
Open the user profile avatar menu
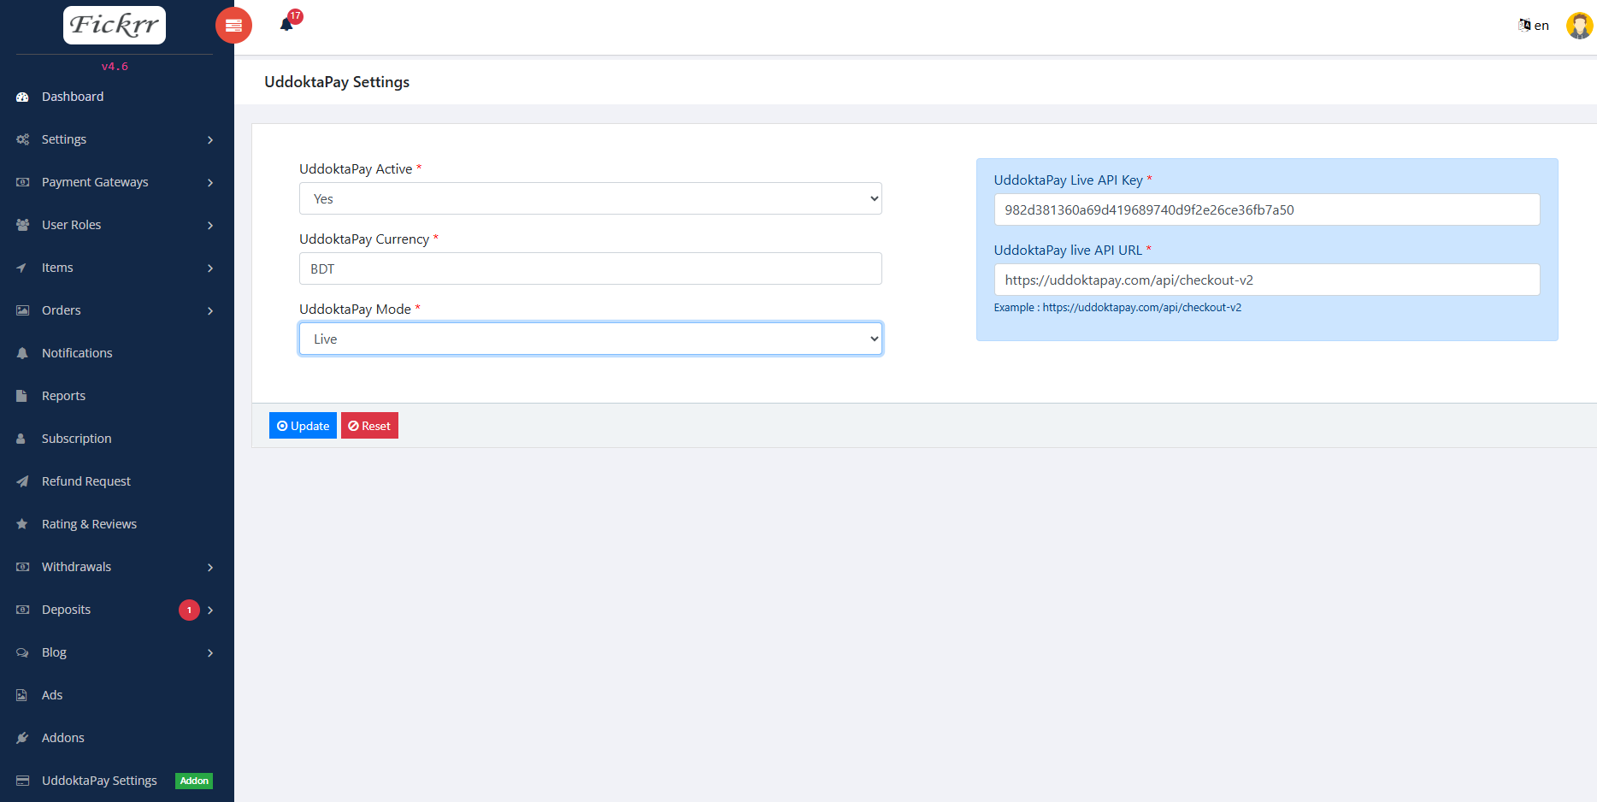coord(1578,25)
